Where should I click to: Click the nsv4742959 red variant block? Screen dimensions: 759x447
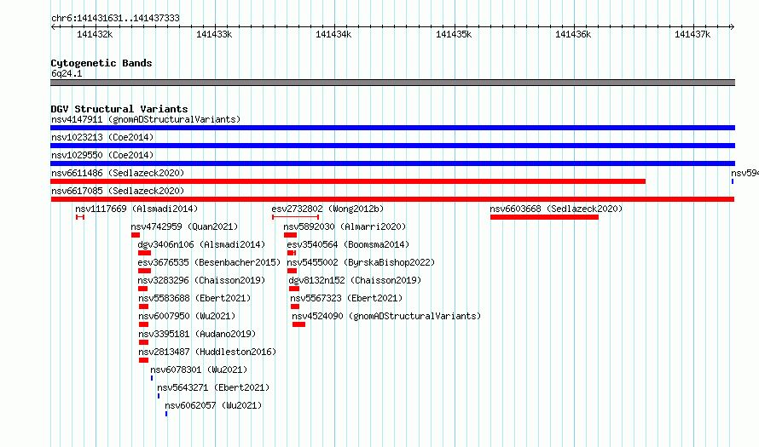tap(136, 235)
